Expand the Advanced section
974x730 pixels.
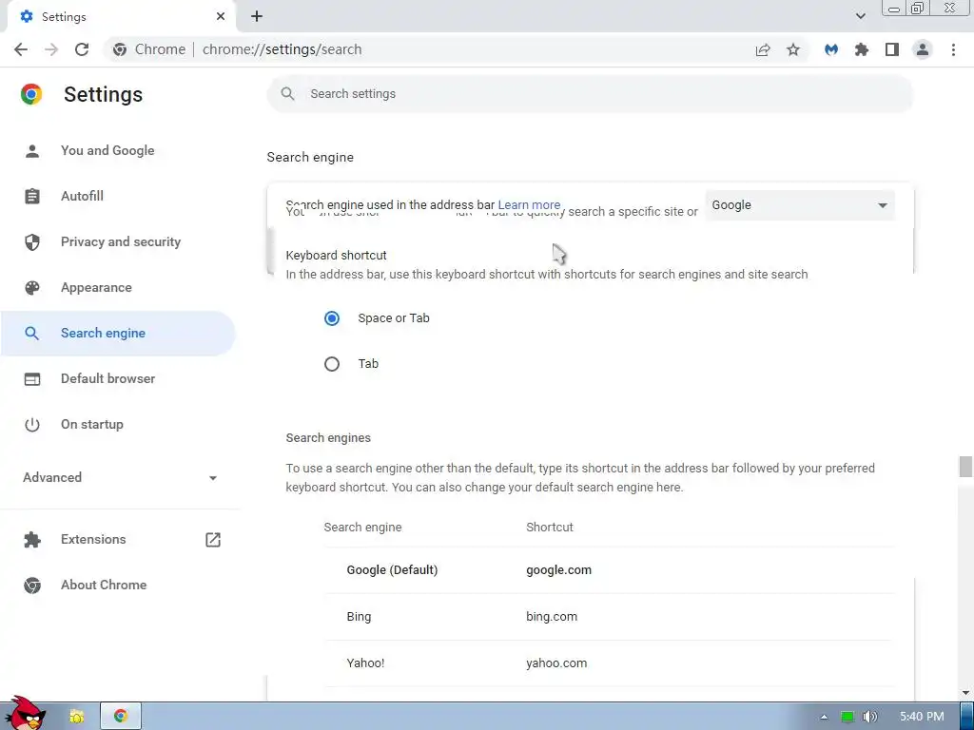click(x=119, y=477)
